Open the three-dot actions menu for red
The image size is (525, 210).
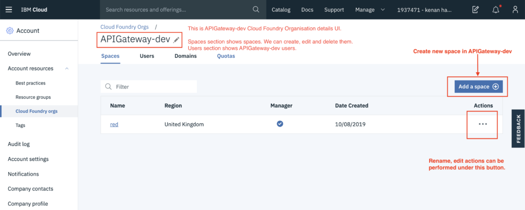coord(482,124)
